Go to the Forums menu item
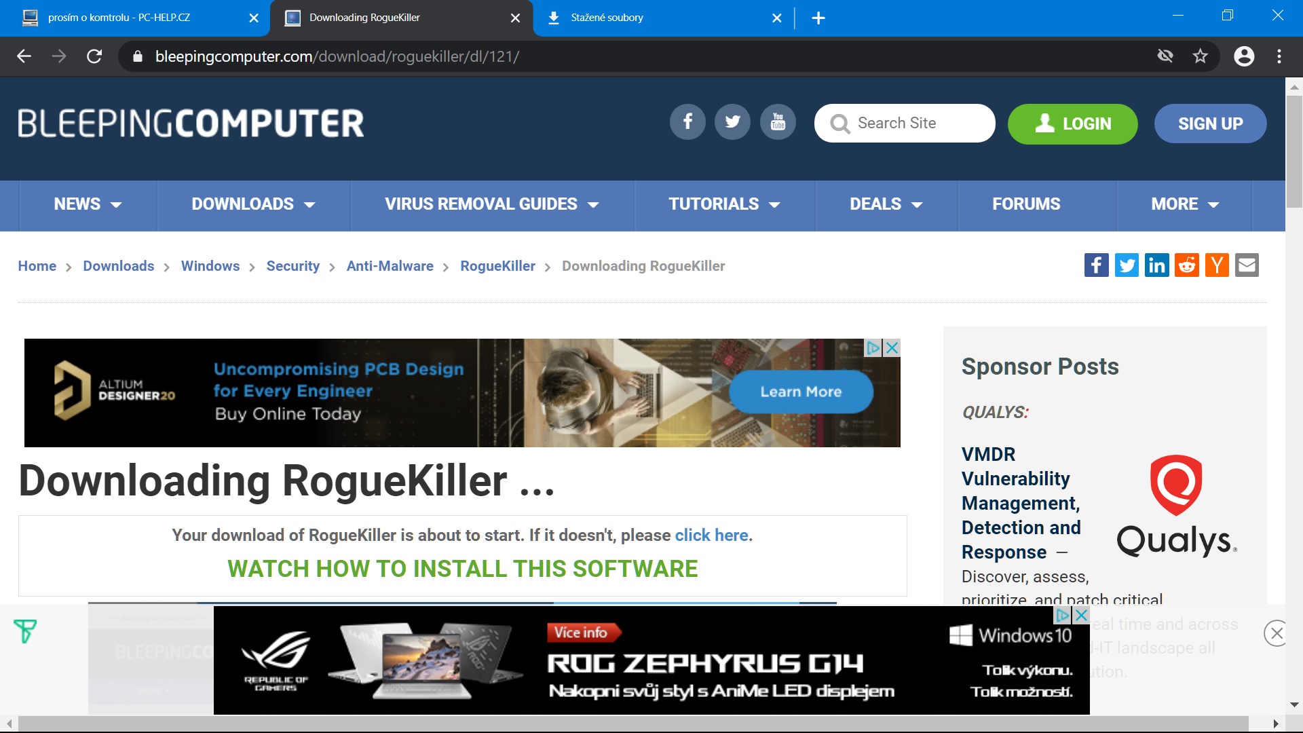 point(1026,204)
